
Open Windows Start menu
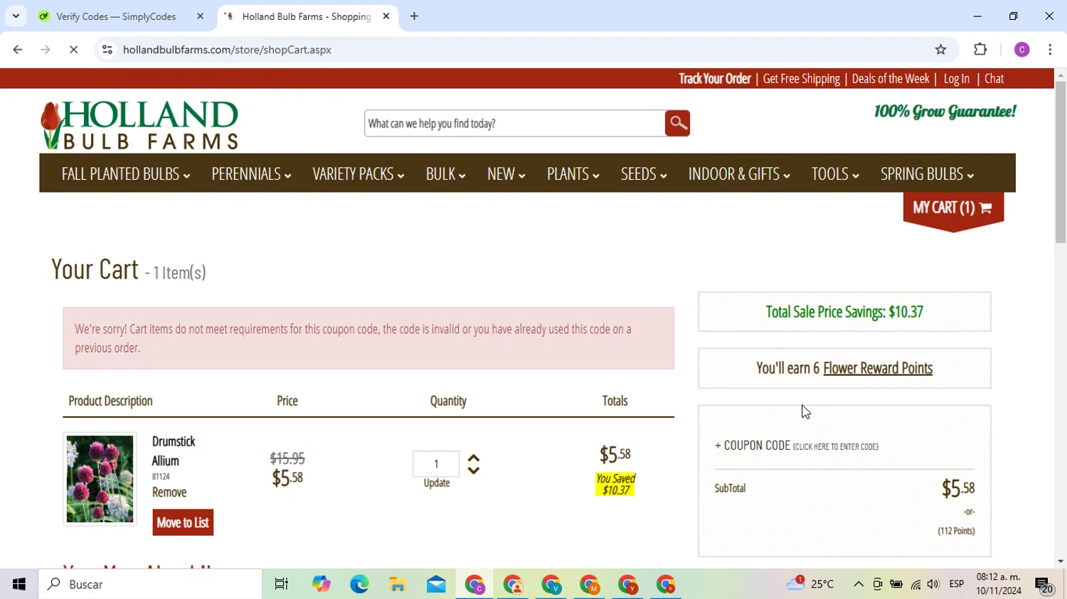[19, 584]
